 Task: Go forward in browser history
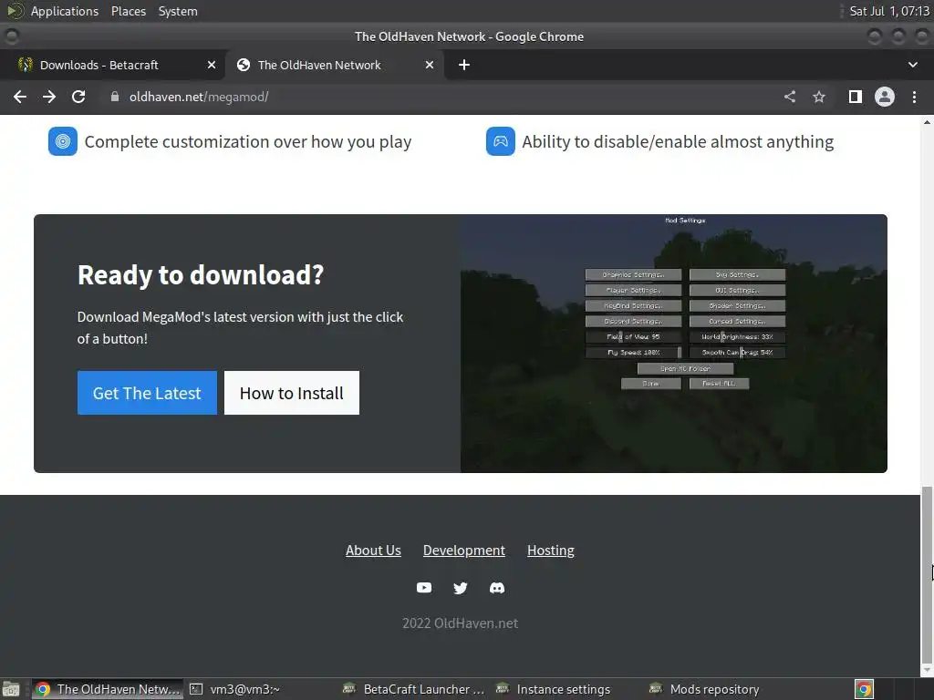(x=49, y=97)
